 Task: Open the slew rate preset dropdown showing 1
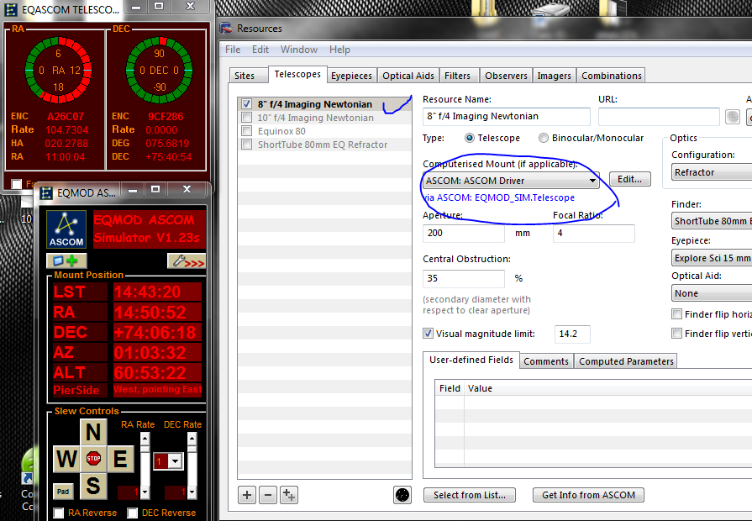coord(168,461)
